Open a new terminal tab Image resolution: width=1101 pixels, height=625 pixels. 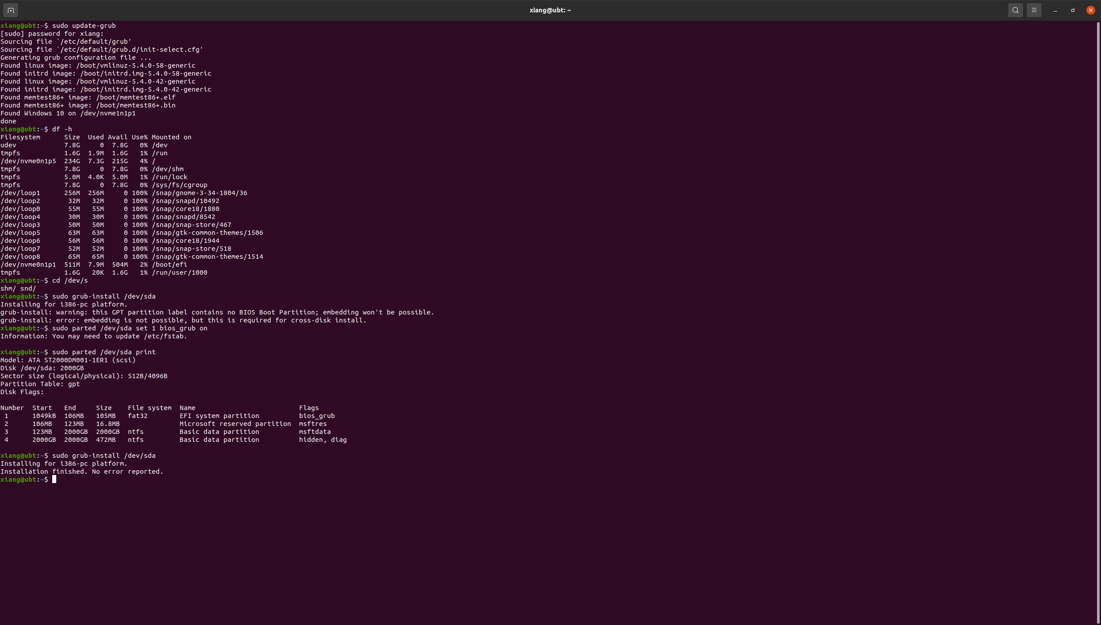tap(11, 10)
